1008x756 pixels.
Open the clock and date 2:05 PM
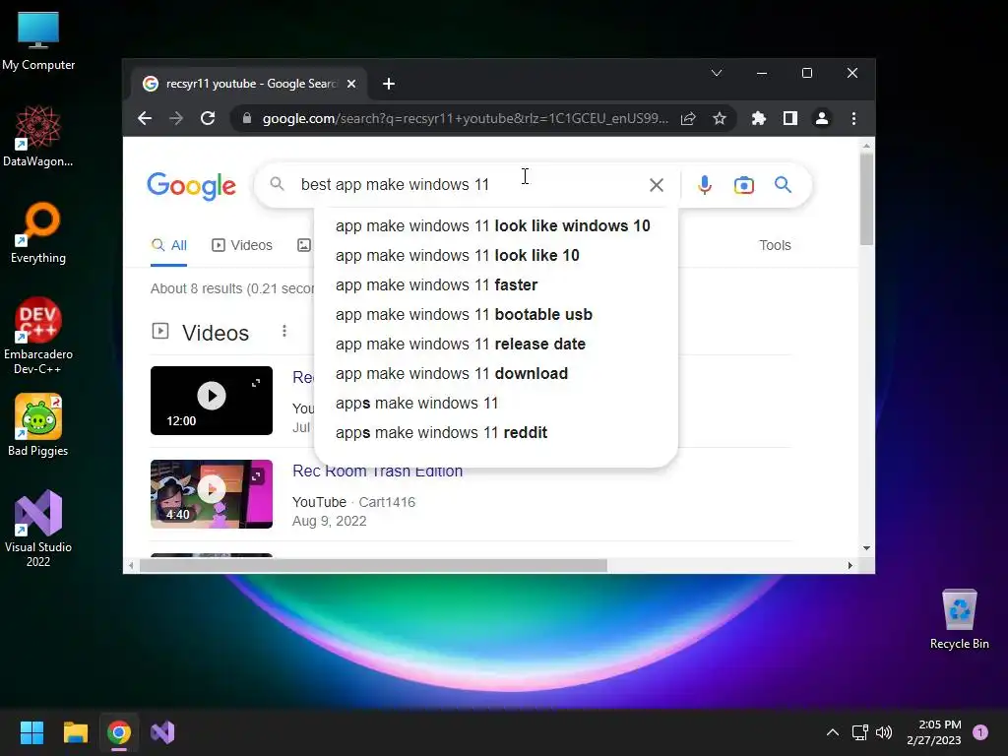934,732
